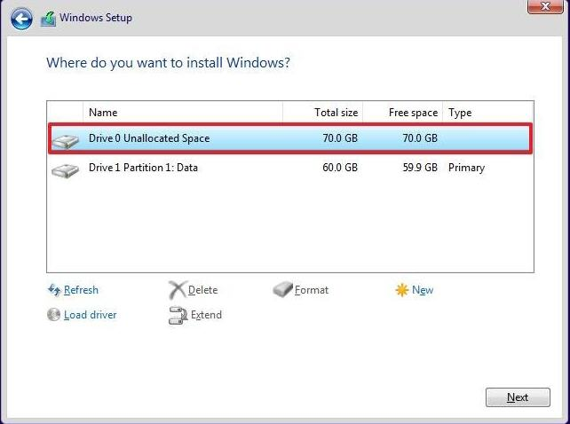
Task: Click the Extend partition icon
Action: (x=178, y=315)
